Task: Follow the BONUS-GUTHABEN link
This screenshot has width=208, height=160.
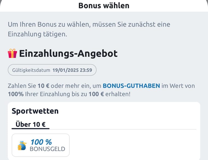Action: [131, 86]
